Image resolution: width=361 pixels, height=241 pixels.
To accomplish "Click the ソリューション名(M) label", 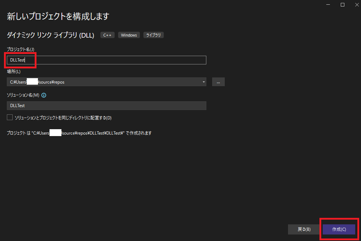I will (23, 96).
